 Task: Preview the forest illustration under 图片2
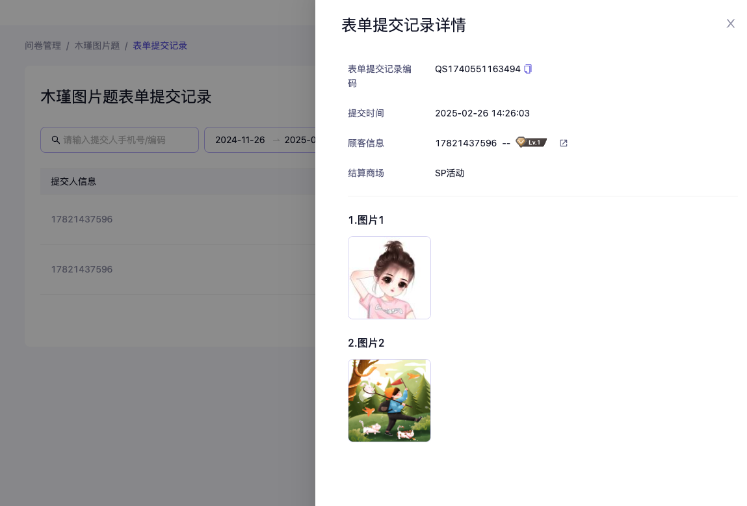tap(389, 401)
